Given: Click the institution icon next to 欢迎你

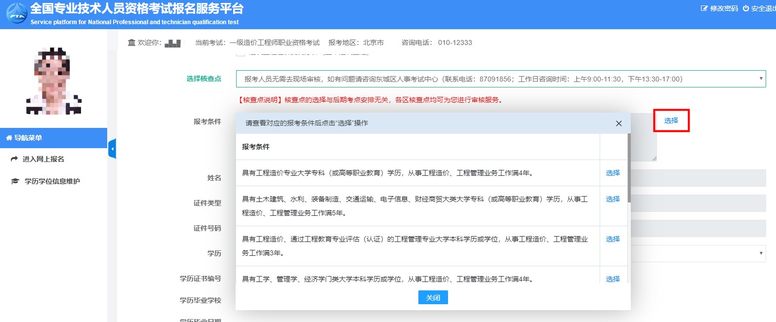Looking at the screenshot, I should 131,43.
